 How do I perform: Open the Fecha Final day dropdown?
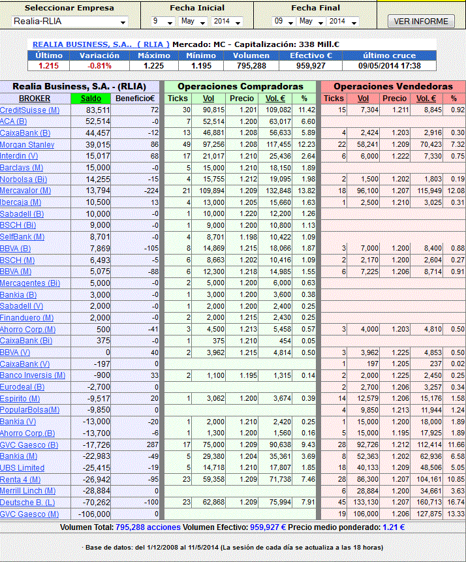click(x=283, y=22)
